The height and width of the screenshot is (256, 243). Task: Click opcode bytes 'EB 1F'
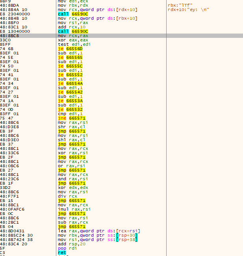point(7,183)
